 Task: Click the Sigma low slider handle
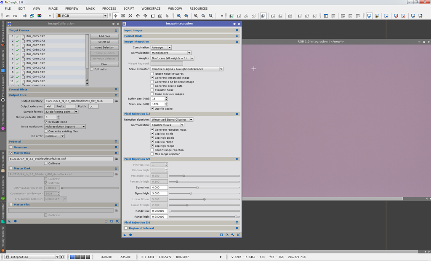point(197,188)
